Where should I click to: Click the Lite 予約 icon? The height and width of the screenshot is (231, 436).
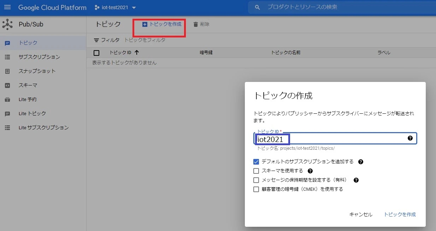click(7, 99)
